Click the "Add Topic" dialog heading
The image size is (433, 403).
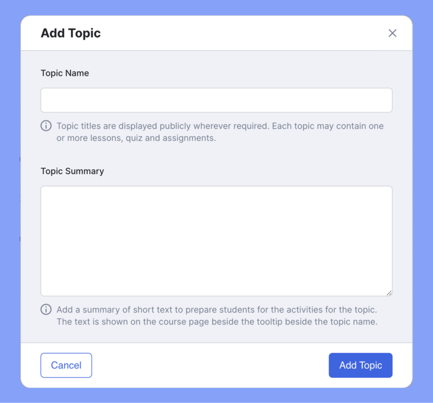[x=70, y=33]
